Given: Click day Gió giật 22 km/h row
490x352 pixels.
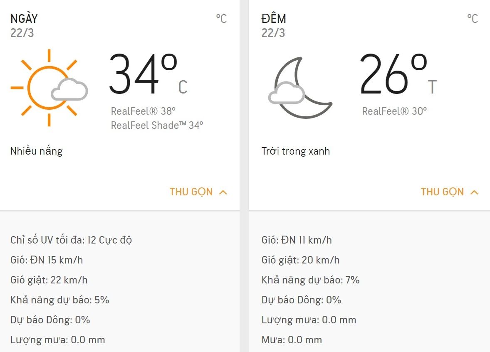Looking at the screenshot, I should click(49, 280).
